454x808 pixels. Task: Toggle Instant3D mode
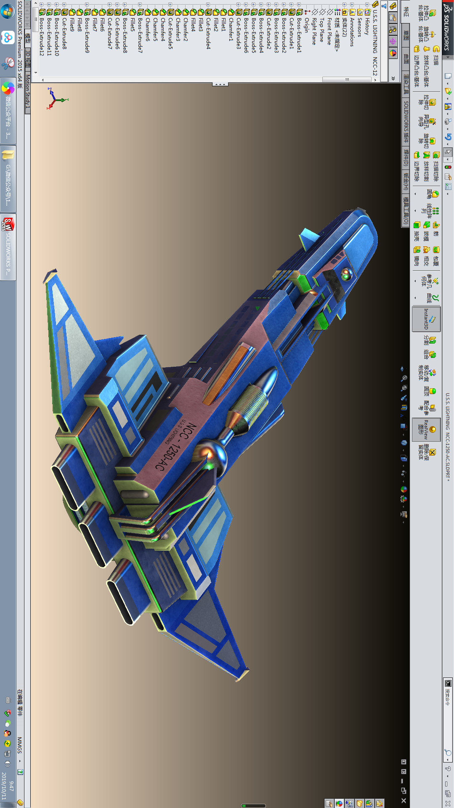click(x=427, y=319)
